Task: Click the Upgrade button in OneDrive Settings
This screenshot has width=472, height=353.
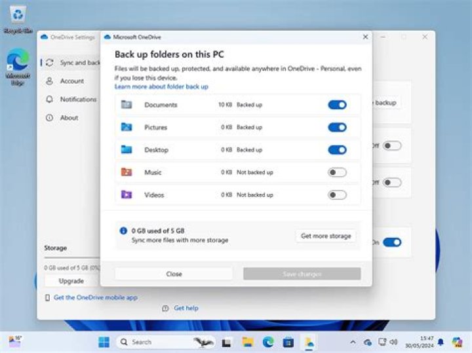Action: click(71, 281)
